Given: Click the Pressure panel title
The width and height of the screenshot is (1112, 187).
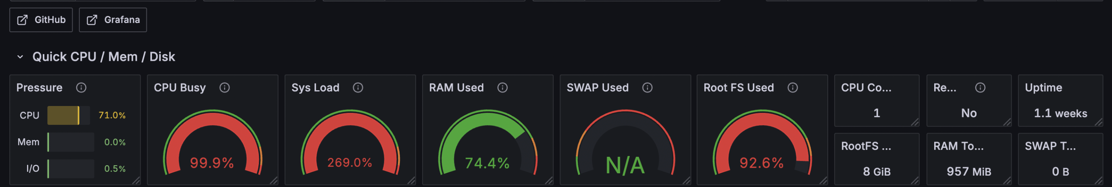Looking at the screenshot, I should click(39, 88).
